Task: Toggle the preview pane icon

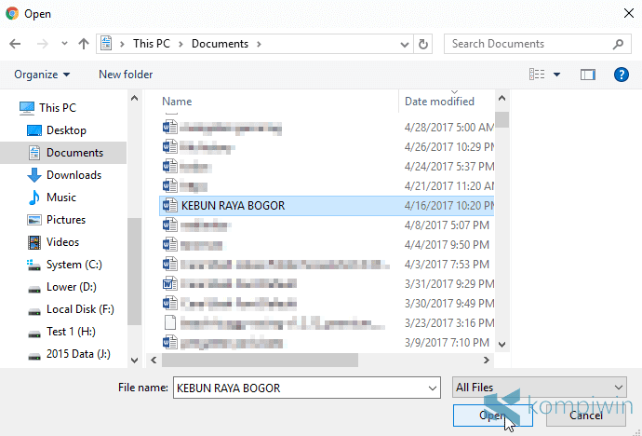Action: [587, 75]
